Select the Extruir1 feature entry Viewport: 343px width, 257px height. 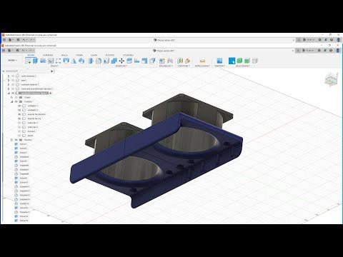(24, 144)
